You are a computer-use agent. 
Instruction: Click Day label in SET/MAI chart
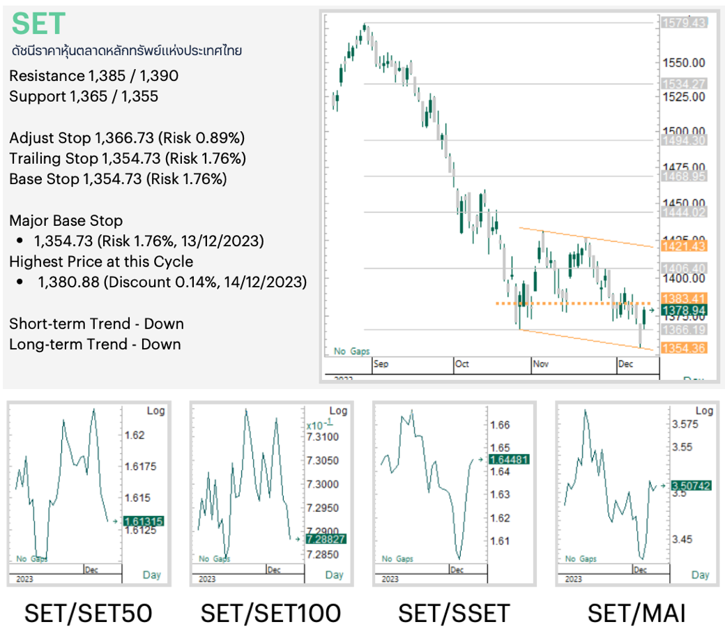701,575
